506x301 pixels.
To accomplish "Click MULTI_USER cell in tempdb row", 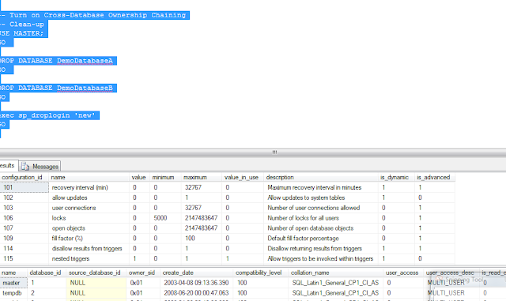I will (451, 293).
